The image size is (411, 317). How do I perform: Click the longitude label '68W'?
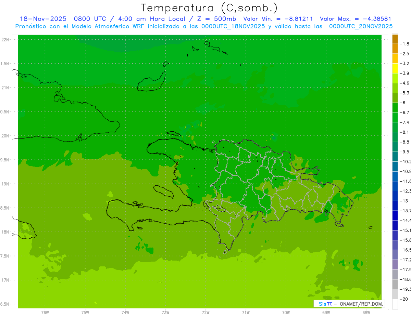[x=366, y=313]
